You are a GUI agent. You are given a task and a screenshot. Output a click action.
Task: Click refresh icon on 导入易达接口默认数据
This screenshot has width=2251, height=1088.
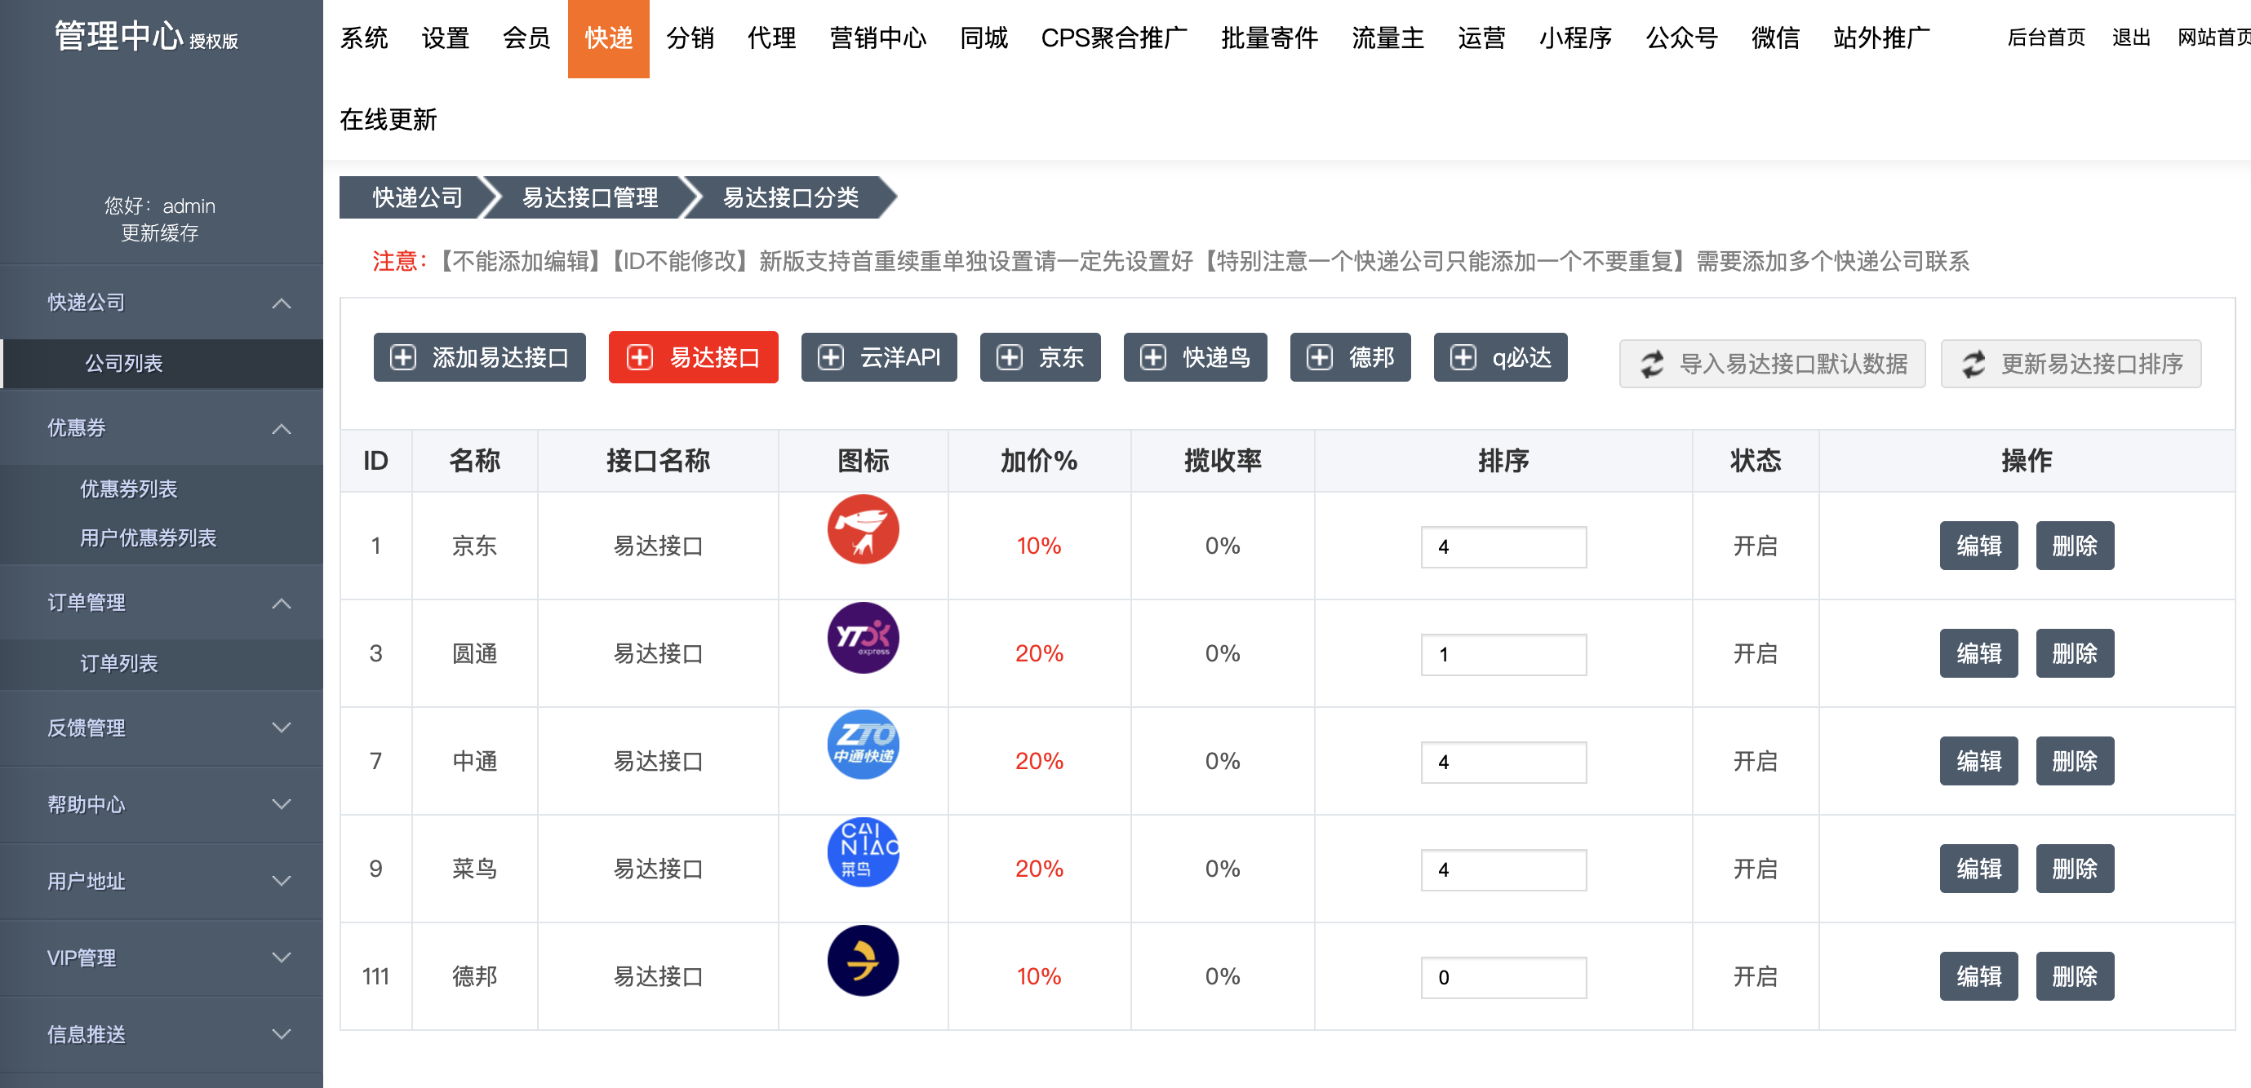click(x=1652, y=364)
